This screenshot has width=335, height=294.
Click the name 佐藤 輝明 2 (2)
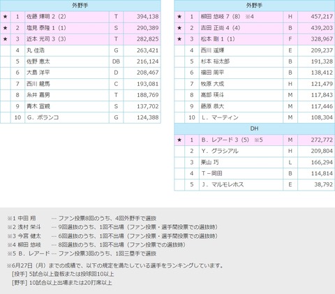point(46,17)
